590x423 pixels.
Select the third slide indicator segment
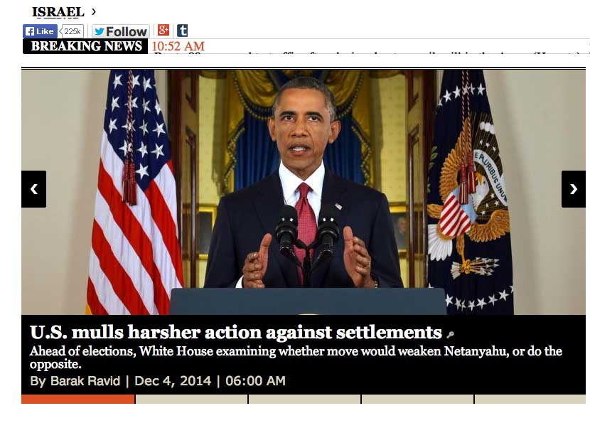pos(305,399)
